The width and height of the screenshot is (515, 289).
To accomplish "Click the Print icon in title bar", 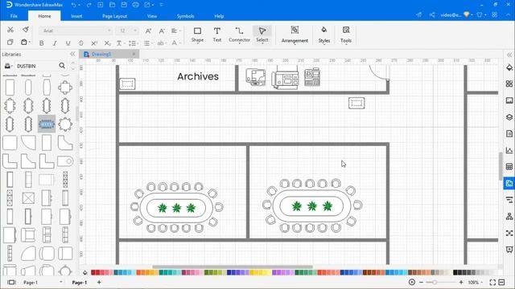I will pyautogui.click(x=136, y=5).
